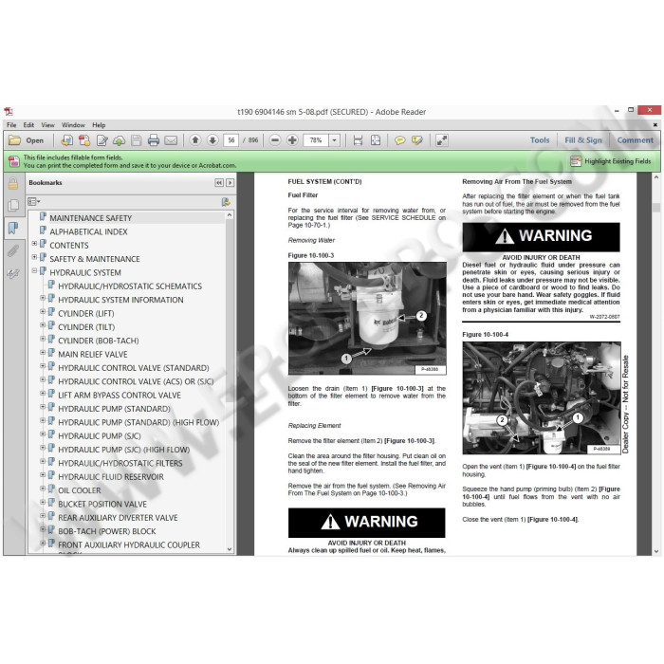Open the page thumbnails panel

click(13, 206)
